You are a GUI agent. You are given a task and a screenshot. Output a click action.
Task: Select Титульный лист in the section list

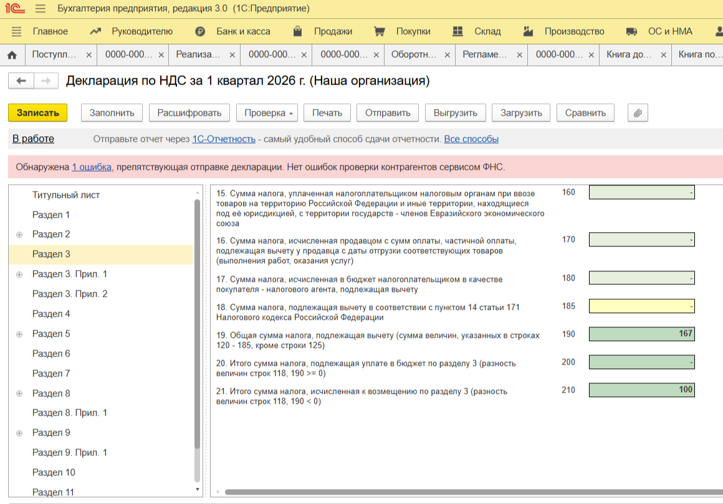tap(66, 195)
